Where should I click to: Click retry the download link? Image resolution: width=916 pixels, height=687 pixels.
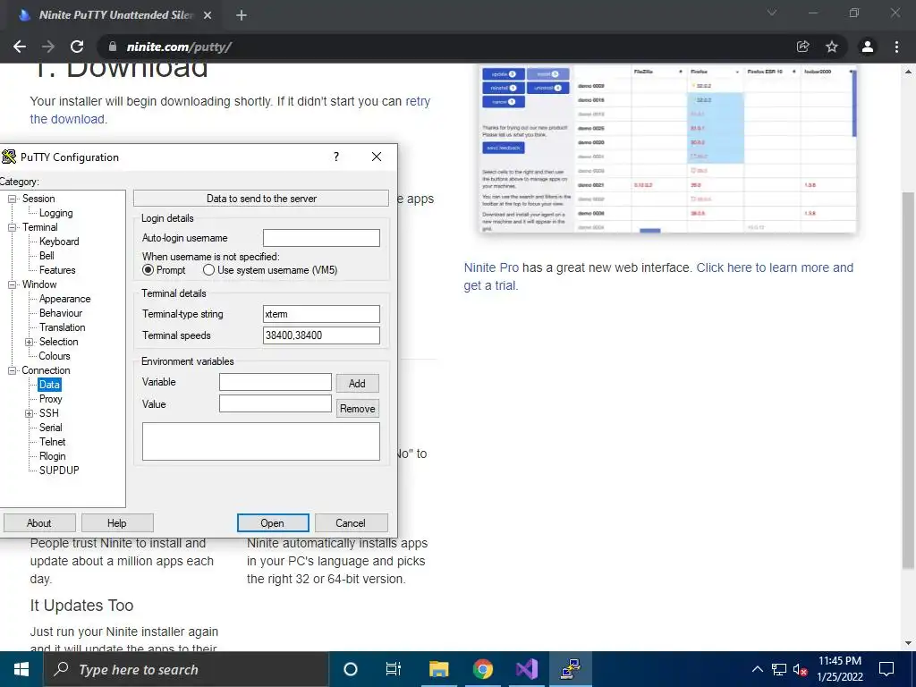[230, 110]
